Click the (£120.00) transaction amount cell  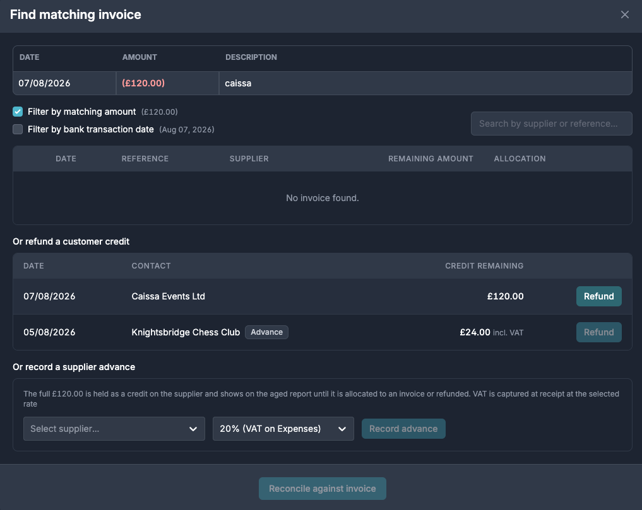(x=167, y=83)
